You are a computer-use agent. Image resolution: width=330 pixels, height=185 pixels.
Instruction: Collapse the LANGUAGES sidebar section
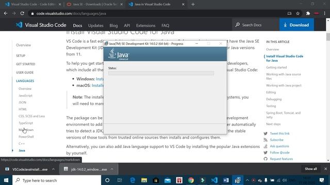(x=25, y=81)
